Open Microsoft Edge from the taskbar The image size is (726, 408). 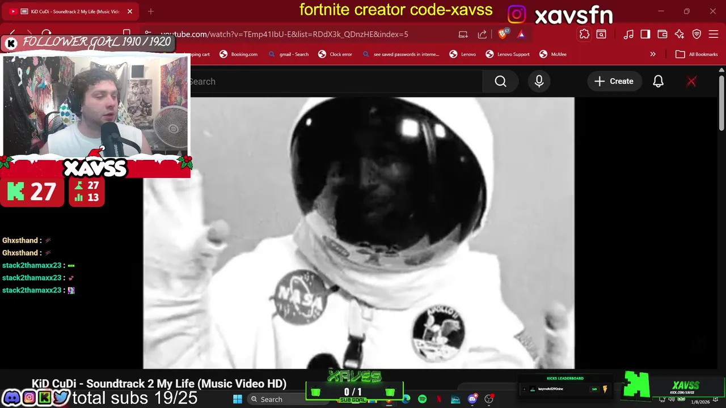[406, 399]
